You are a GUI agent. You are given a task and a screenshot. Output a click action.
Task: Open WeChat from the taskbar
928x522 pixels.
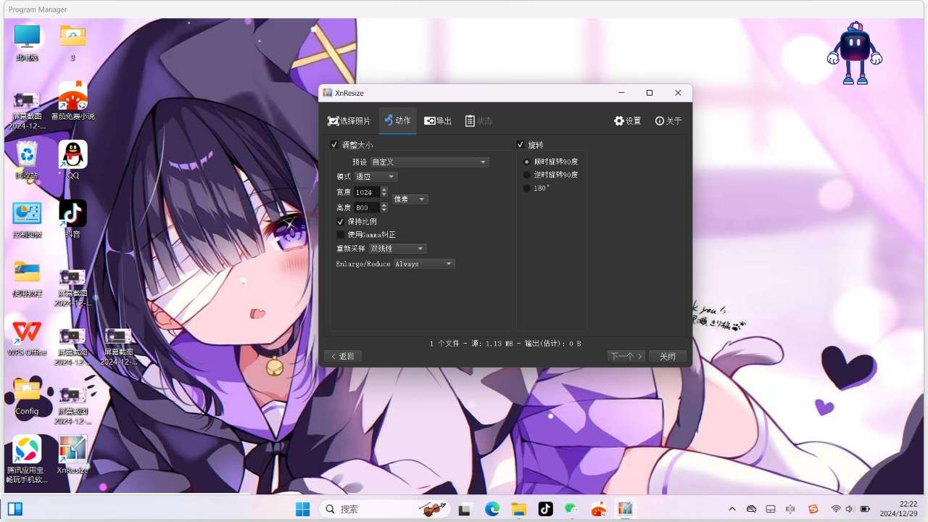[x=572, y=509]
